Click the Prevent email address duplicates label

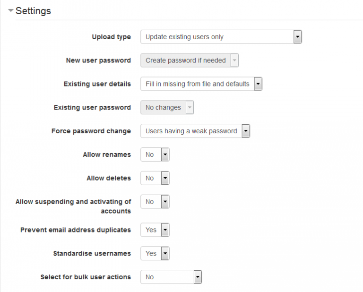(76, 230)
